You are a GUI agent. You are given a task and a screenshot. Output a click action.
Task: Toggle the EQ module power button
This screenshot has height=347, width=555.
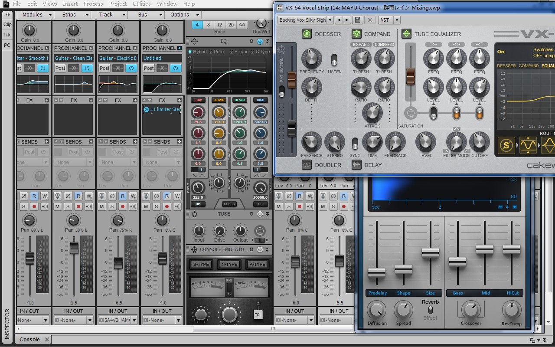pyautogui.click(x=260, y=41)
